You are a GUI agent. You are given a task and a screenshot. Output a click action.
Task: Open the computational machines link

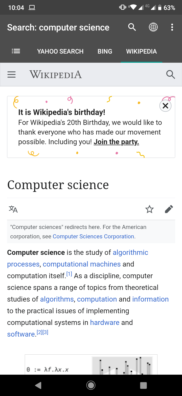(x=82, y=264)
